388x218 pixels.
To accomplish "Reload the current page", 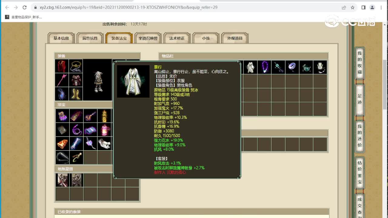I will pyautogui.click(x=25, y=7).
